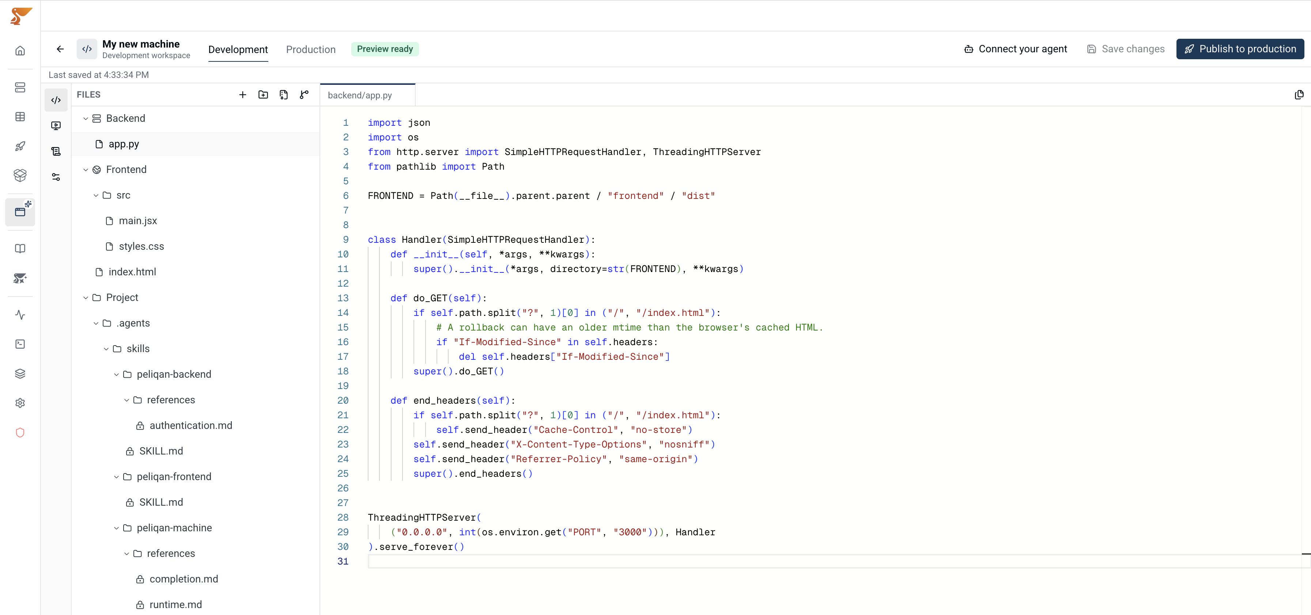This screenshot has width=1311, height=615.
Task: Open SKILL.md under peliqan-frontend
Action: pyautogui.click(x=196, y=502)
